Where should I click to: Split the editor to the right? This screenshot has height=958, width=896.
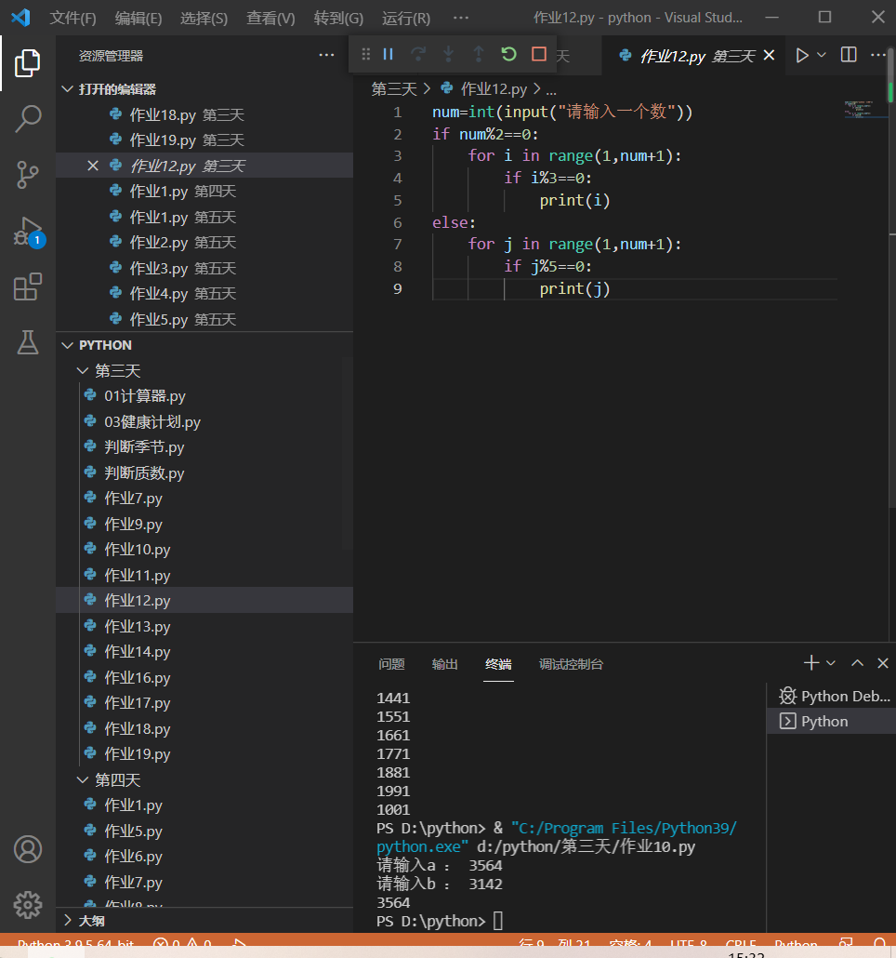coord(849,55)
